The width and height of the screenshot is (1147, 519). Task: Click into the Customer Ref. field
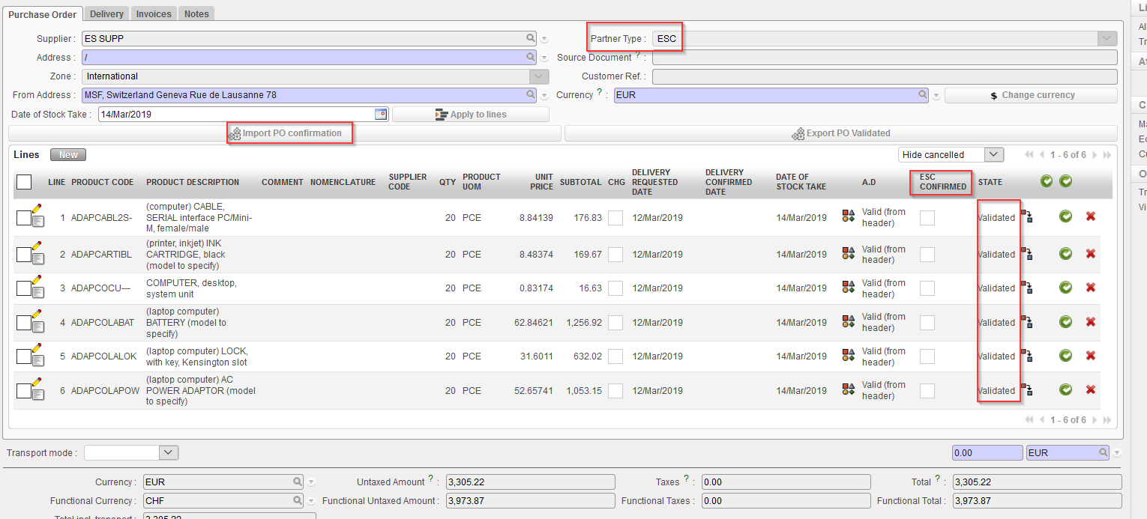coord(884,76)
